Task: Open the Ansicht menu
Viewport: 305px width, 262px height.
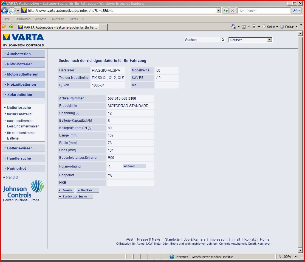Action: pyautogui.click(x=41, y=19)
